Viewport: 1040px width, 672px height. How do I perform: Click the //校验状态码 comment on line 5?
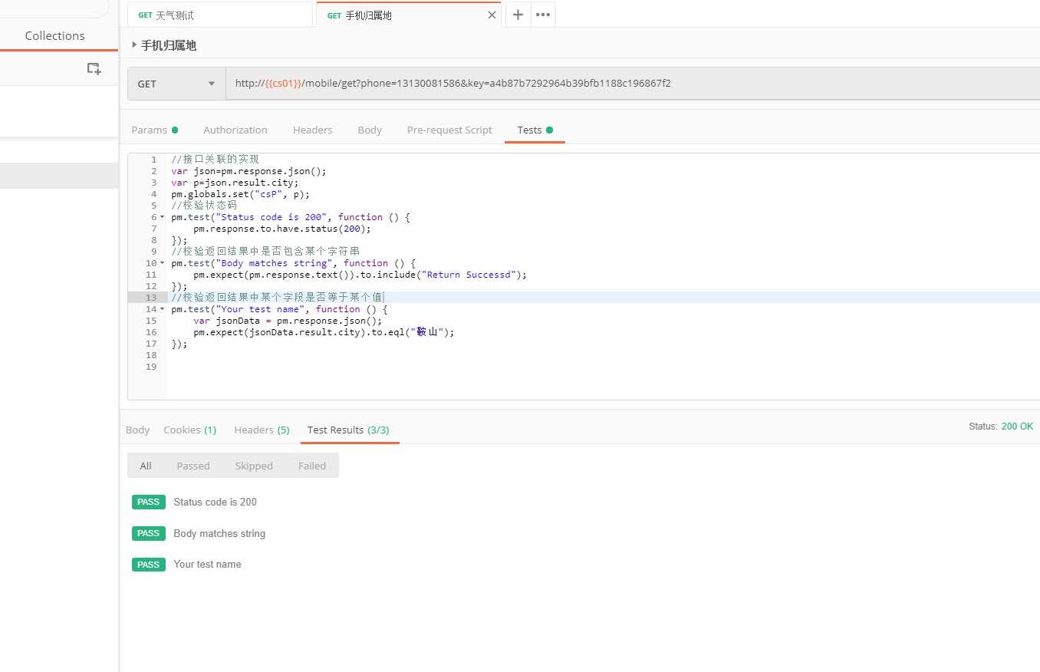(204, 206)
